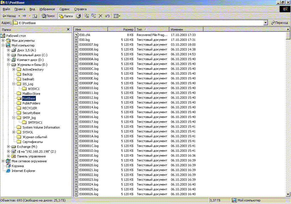Click the address bar field E:\PostBase

click(x=138, y=23)
